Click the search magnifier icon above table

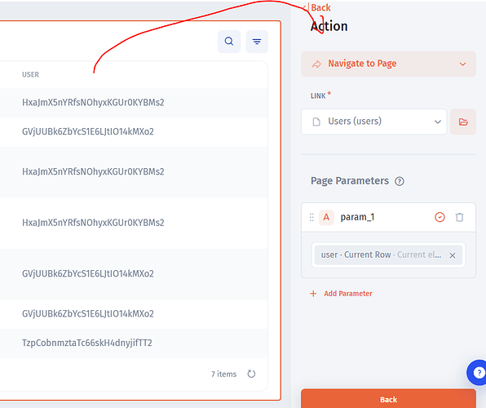[x=229, y=42]
